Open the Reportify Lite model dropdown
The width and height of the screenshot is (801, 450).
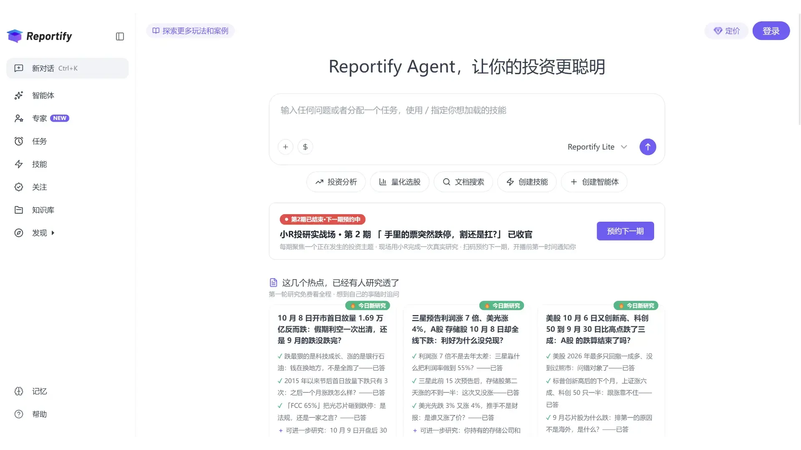(597, 147)
